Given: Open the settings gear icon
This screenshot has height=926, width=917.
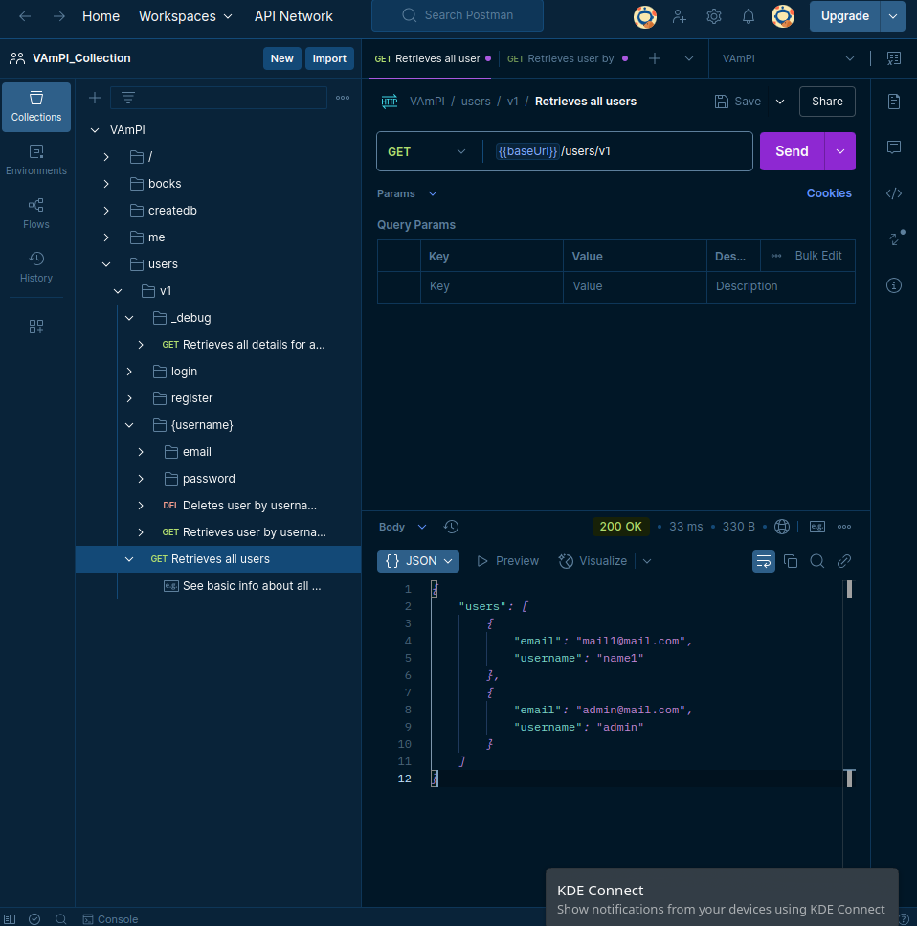Looking at the screenshot, I should (714, 16).
